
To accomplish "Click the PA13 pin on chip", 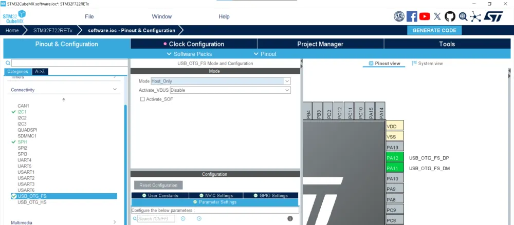I will pyautogui.click(x=395, y=148).
